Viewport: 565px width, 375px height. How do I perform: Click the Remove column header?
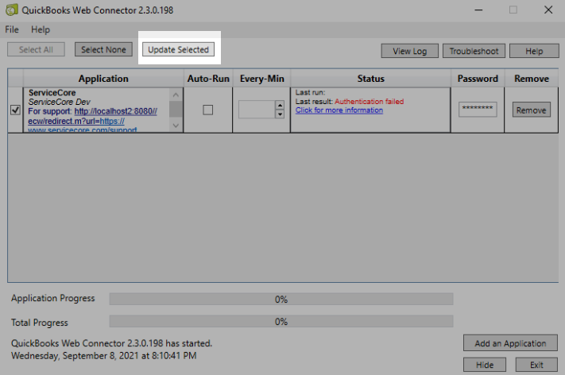[x=532, y=79]
